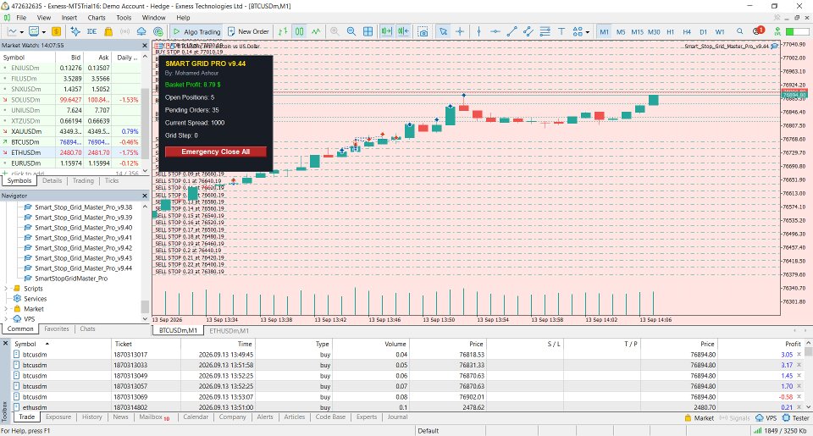This screenshot has height=436, width=813.
Task: Close the btcusdm position with profit 3.05
Action: (x=799, y=355)
